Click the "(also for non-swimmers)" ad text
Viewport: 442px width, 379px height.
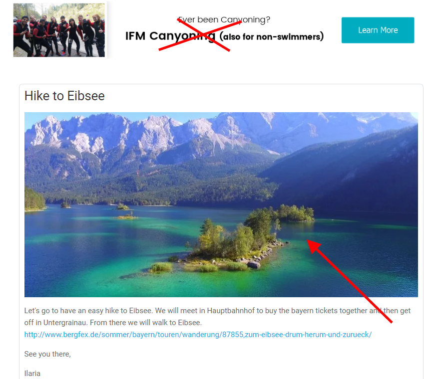pos(272,36)
